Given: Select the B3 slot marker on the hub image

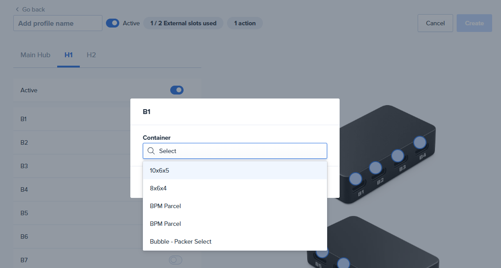Looking at the screenshot, I should pos(398,156).
